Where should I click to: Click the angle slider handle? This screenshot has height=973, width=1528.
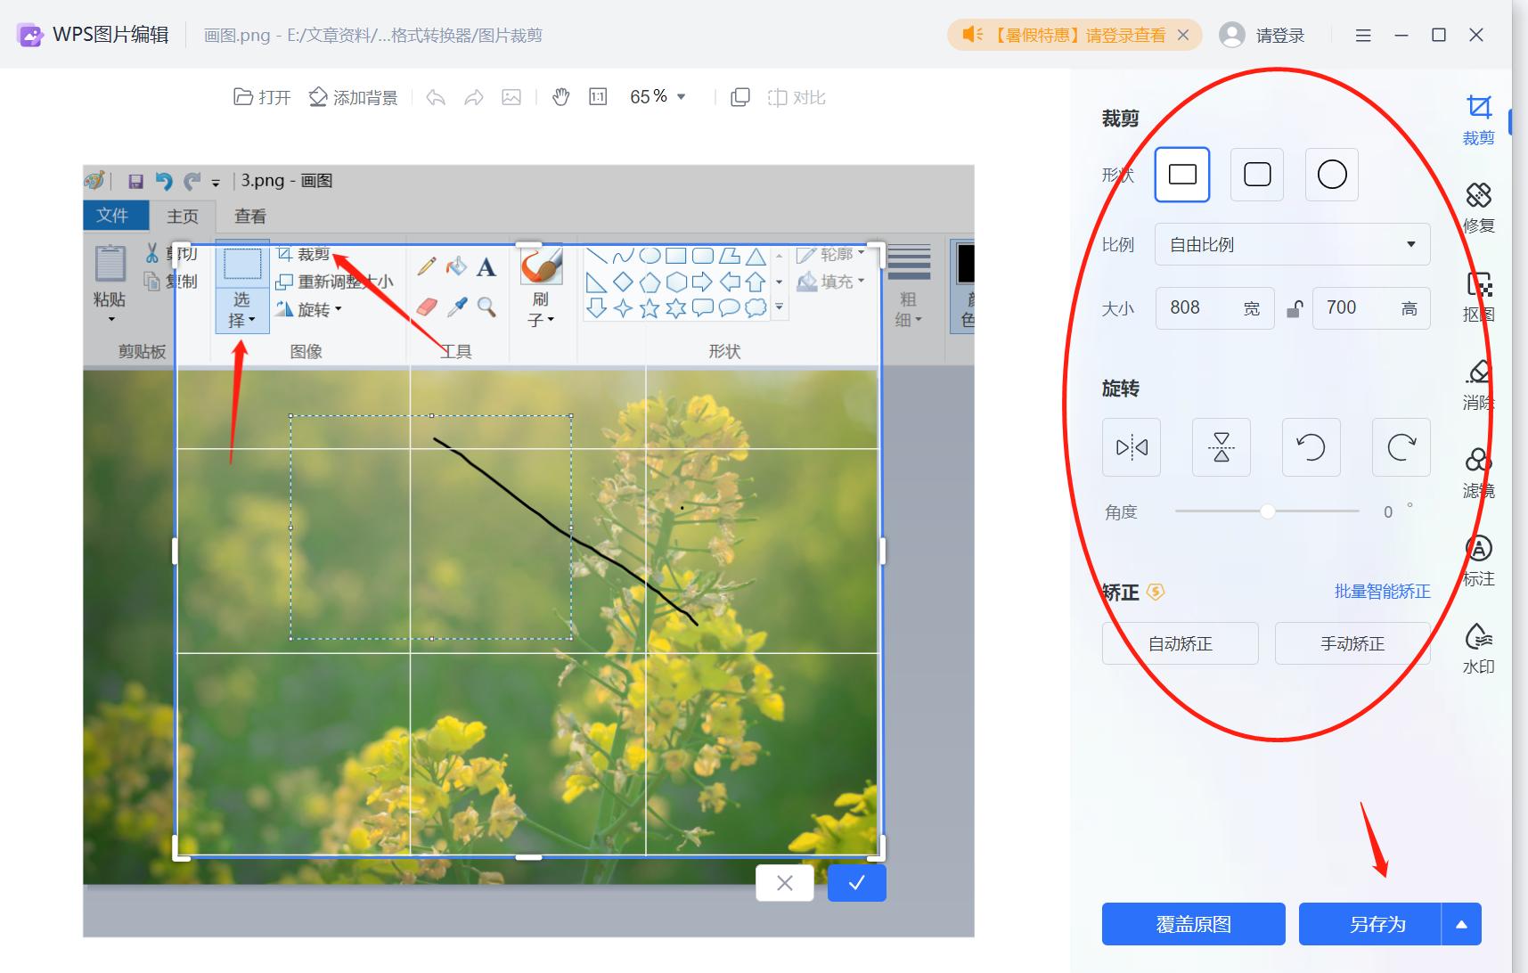pos(1269,511)
